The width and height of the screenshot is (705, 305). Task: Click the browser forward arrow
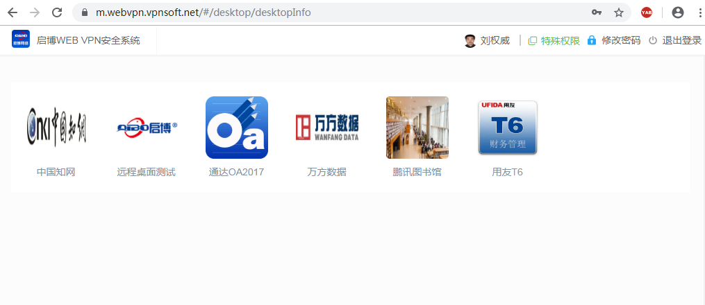click(x=35, y=12)
